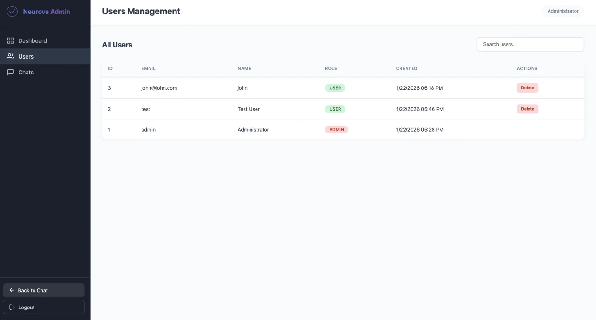The width and height of the screenshot is (596, 320).
Task: Click the ADMIN role badge
Action: [337, 130]
